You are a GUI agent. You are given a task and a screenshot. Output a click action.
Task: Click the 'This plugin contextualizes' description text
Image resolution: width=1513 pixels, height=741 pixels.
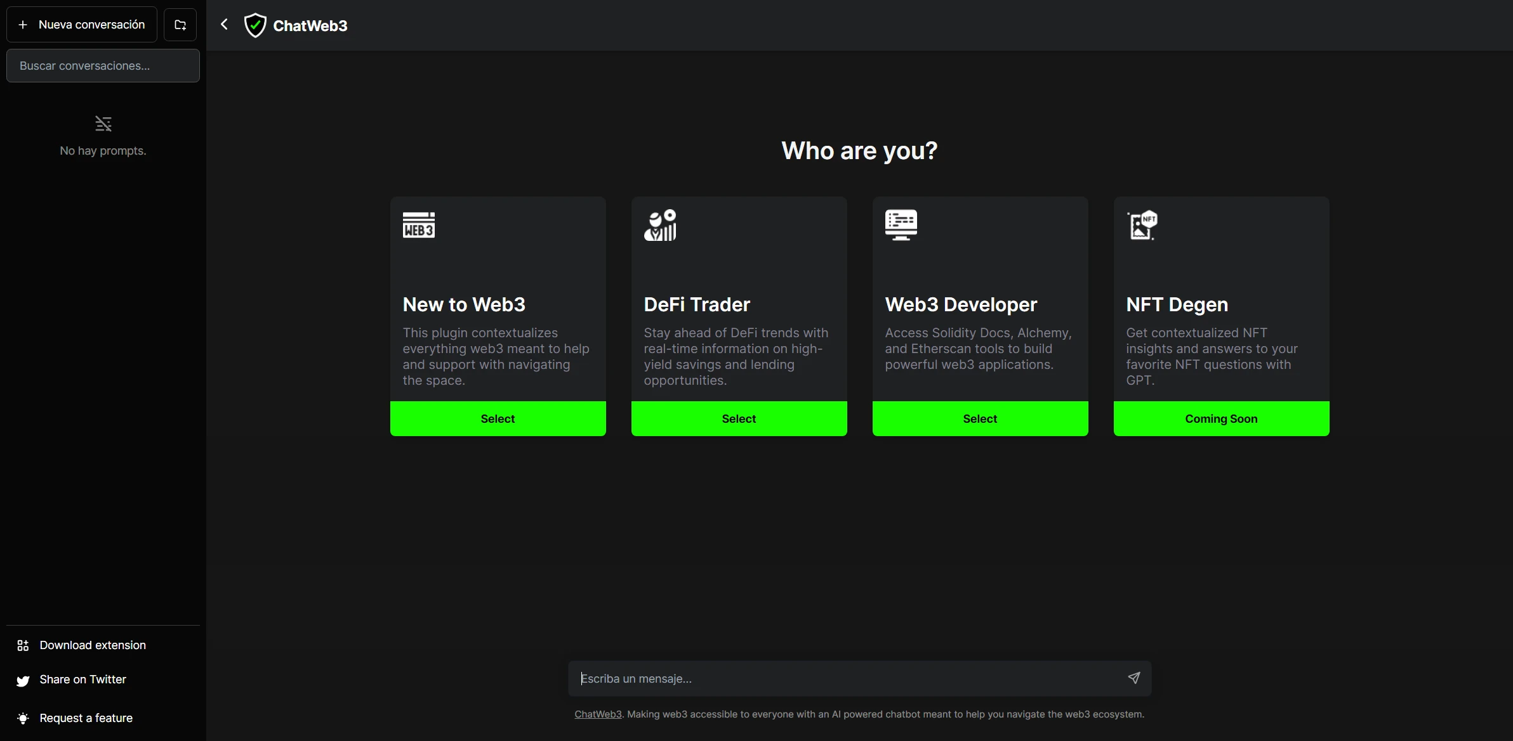(x=496, y=356)
